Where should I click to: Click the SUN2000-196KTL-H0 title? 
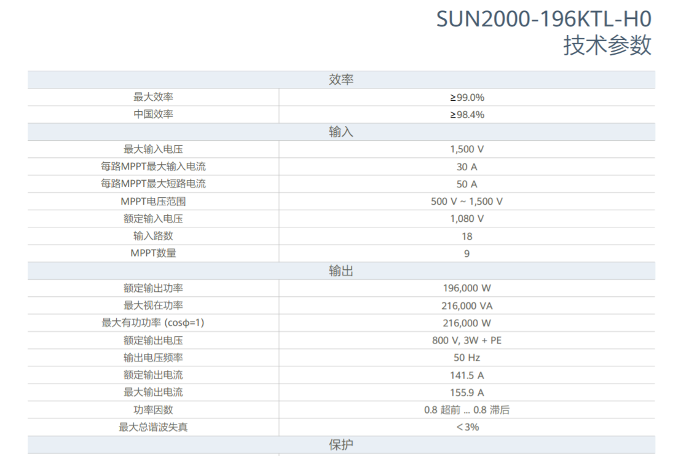tap(543, 19)
